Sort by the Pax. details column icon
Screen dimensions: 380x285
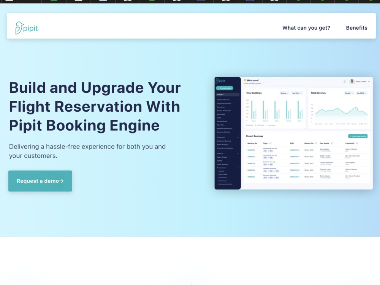332,143
